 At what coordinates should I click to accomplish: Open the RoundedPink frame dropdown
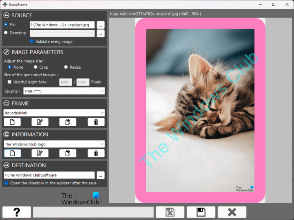click(54, 113)
